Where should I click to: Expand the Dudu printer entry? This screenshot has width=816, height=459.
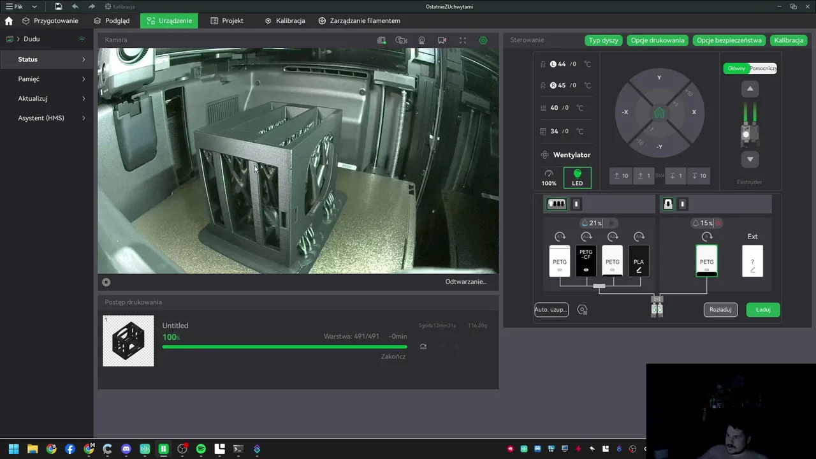coord(18,40)
